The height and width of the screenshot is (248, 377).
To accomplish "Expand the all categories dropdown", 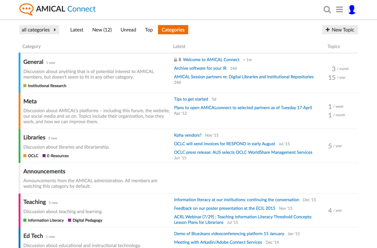I will pos(39,30).
